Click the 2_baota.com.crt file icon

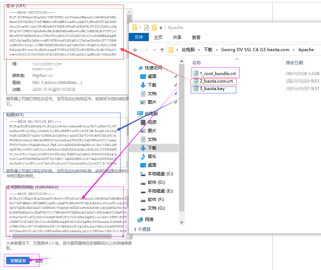[x=196, y=81]
